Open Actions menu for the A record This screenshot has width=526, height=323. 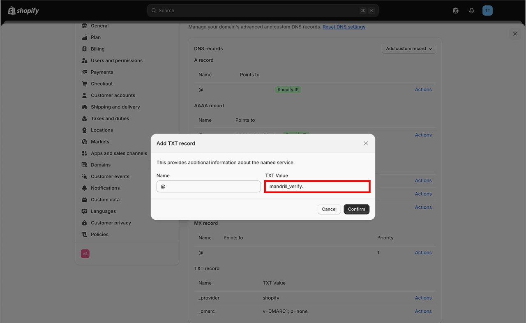pos(423,90)
